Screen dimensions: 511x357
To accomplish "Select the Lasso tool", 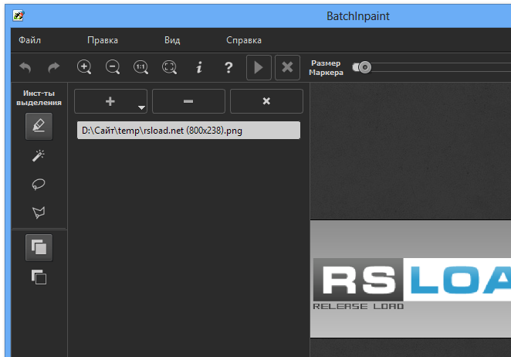I will (39, 185).
